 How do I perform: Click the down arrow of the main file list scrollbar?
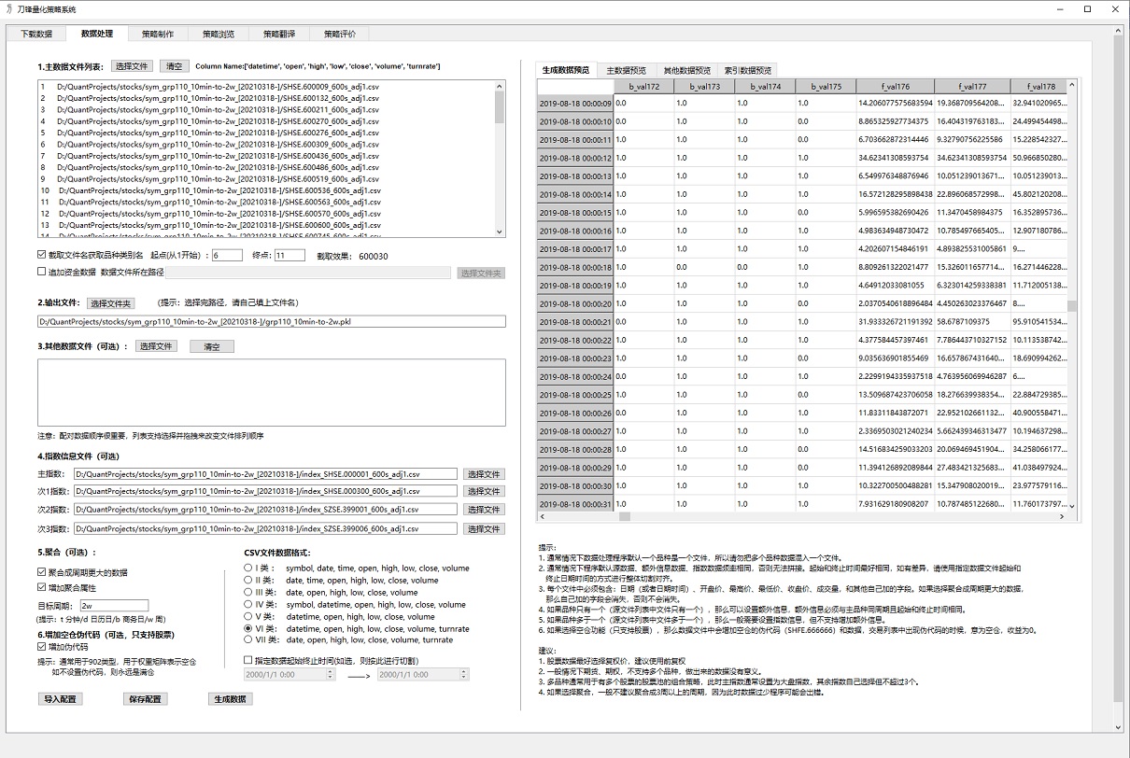coord(500,232)
